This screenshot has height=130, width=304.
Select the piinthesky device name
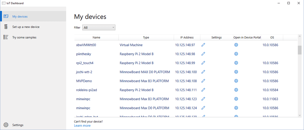click(x=83, y=54)
